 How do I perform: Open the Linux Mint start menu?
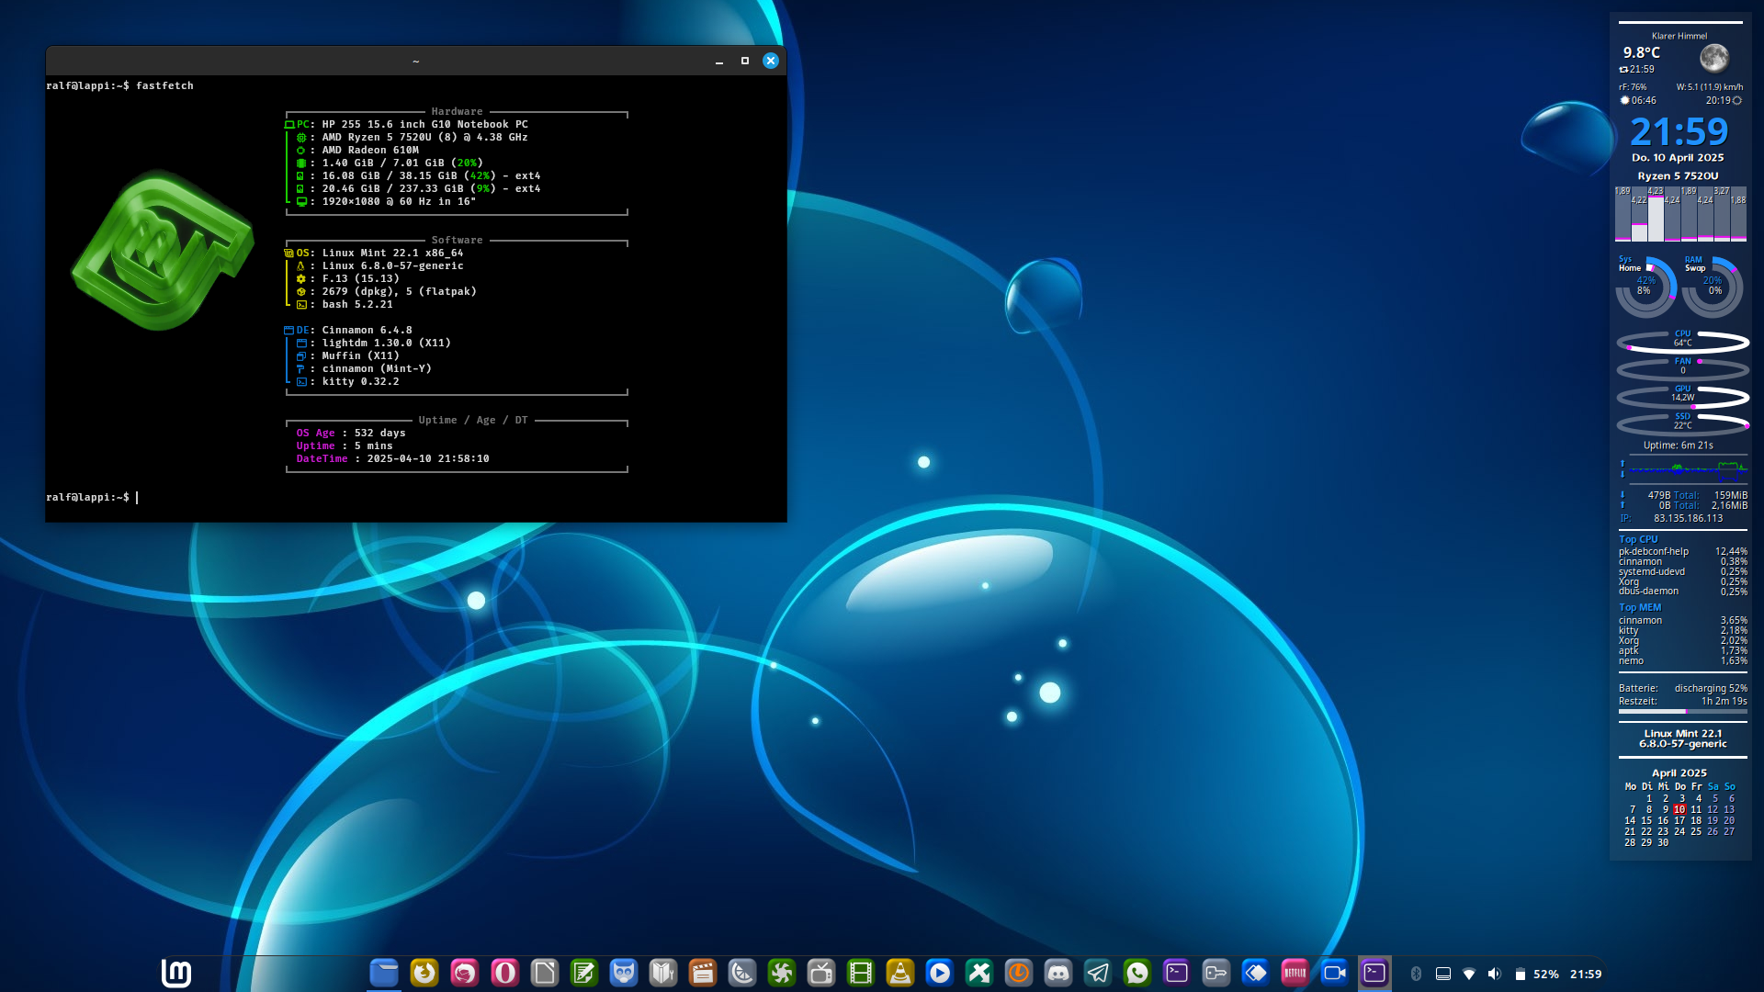tap(175, 973)
